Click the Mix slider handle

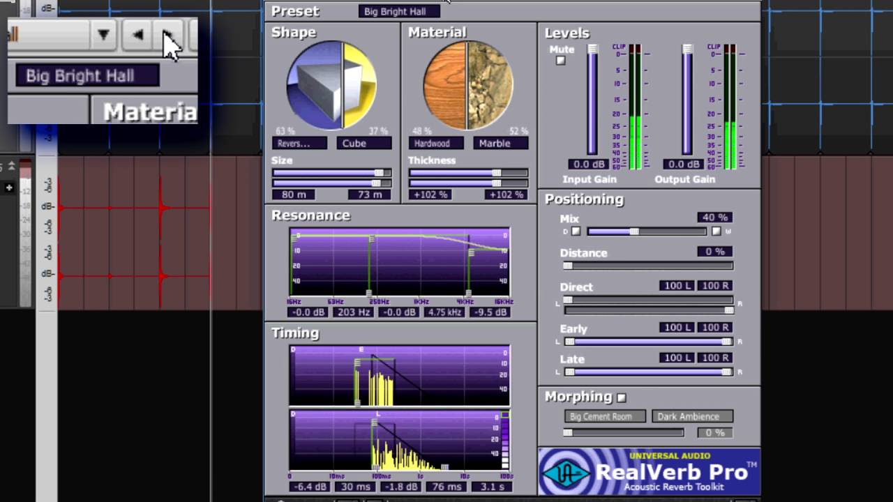(634, 231)
